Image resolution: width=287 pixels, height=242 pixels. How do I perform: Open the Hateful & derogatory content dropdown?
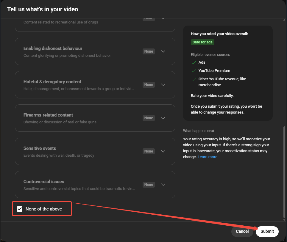point(163,84)
